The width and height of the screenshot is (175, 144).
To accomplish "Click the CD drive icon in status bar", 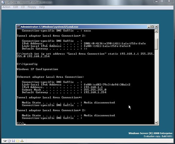I will pos(9,141).
